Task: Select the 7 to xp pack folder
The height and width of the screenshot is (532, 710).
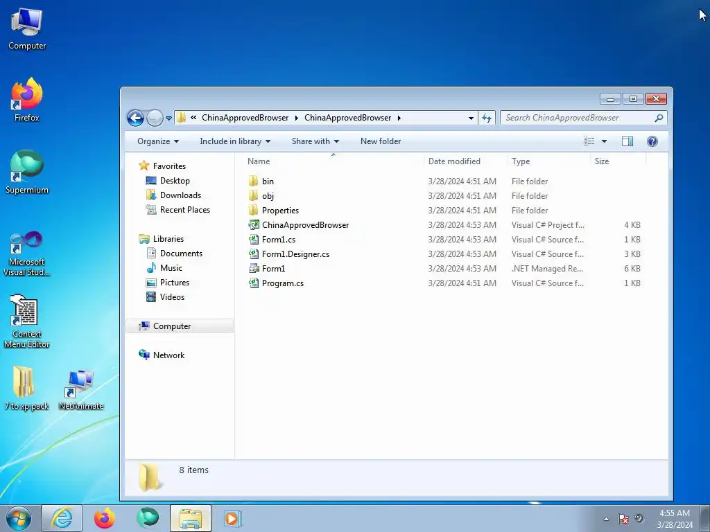Action: tap(27, 388)
